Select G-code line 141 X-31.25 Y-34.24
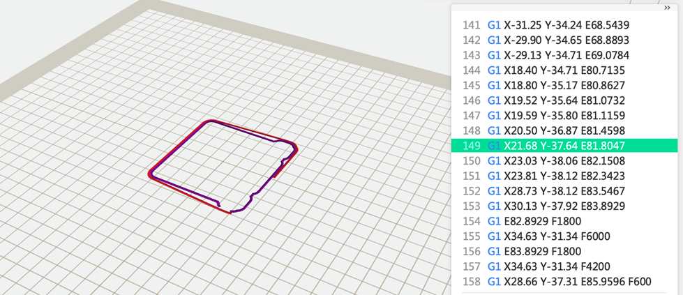 (x=564, y=25)
